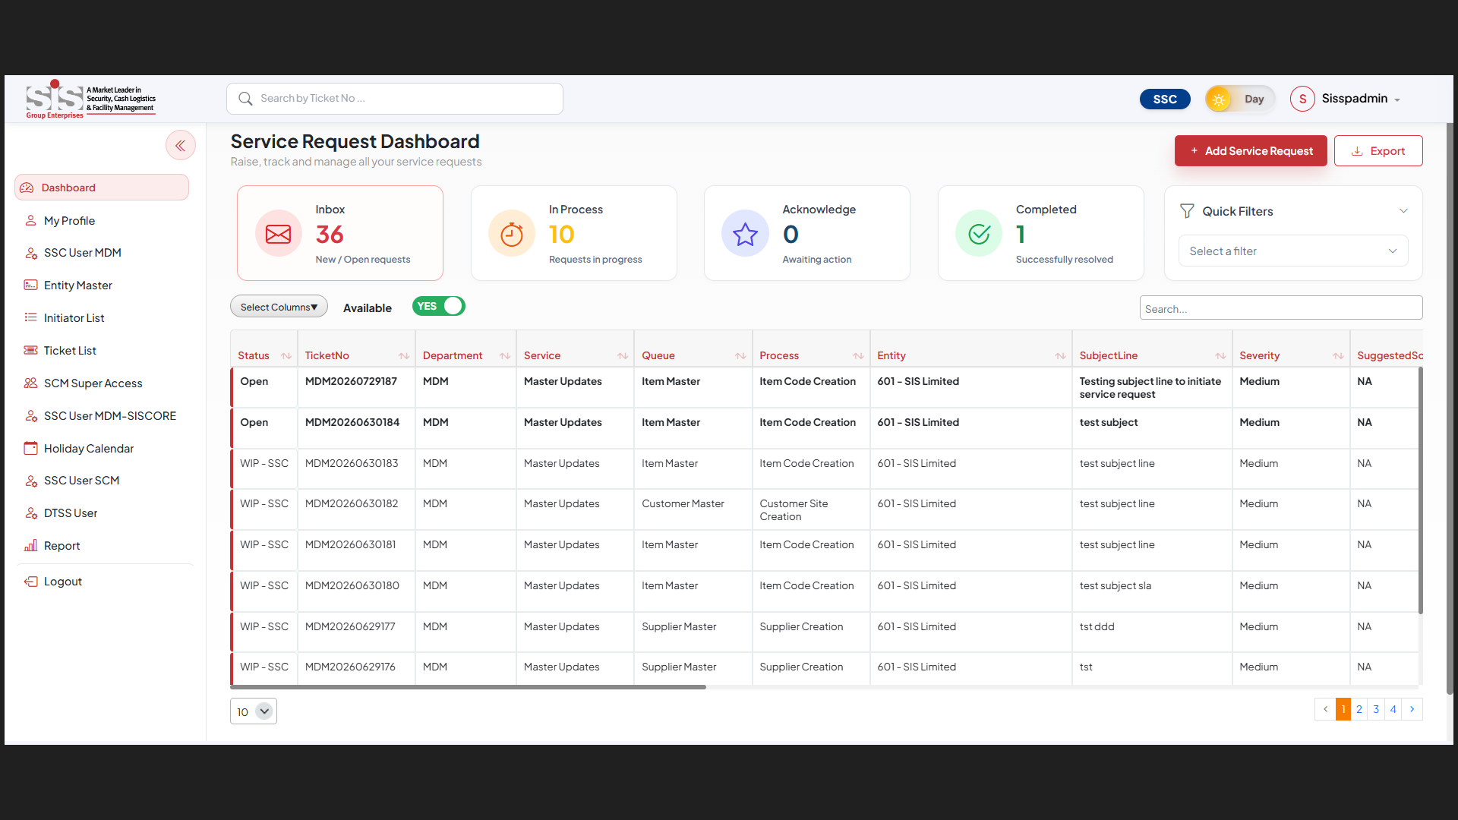Click the Initiator List icon
This screenshot has width=1458, height=820.
(x=30, y=318)
